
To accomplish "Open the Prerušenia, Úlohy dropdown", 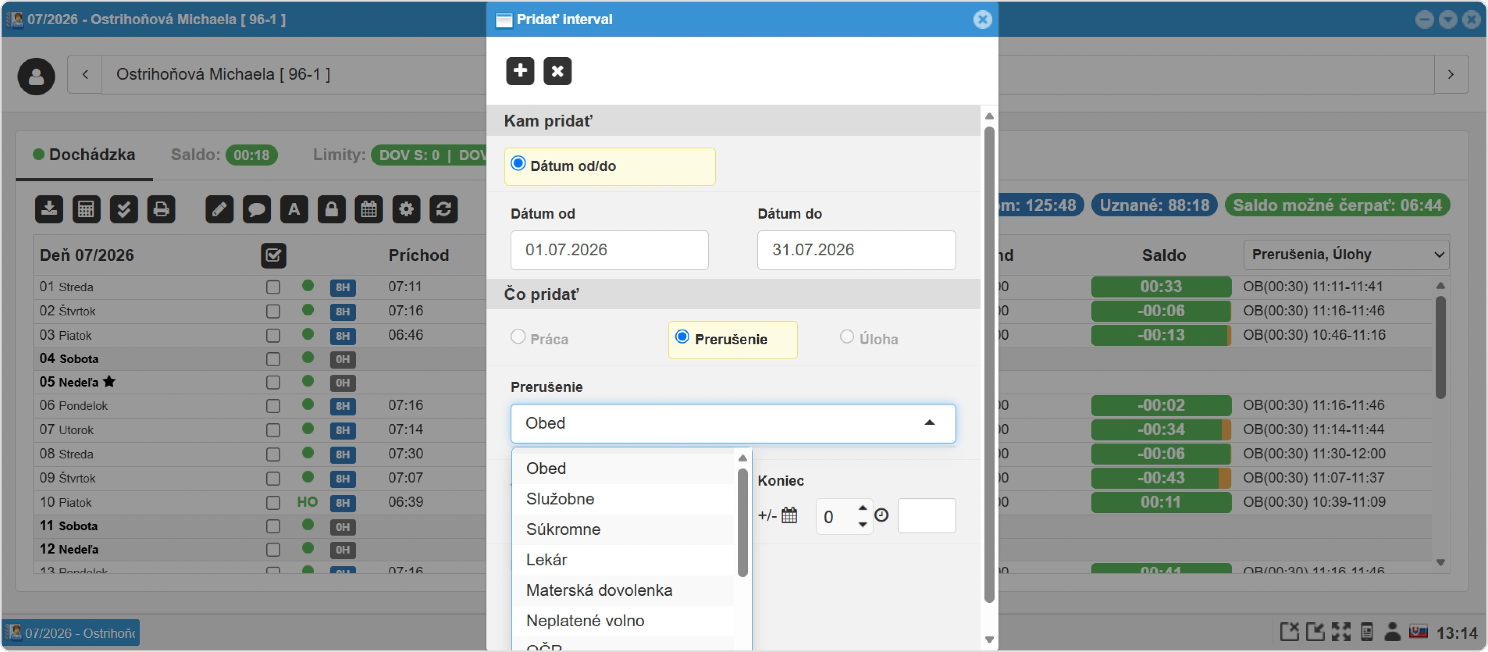I will (x=1346, y=255).
